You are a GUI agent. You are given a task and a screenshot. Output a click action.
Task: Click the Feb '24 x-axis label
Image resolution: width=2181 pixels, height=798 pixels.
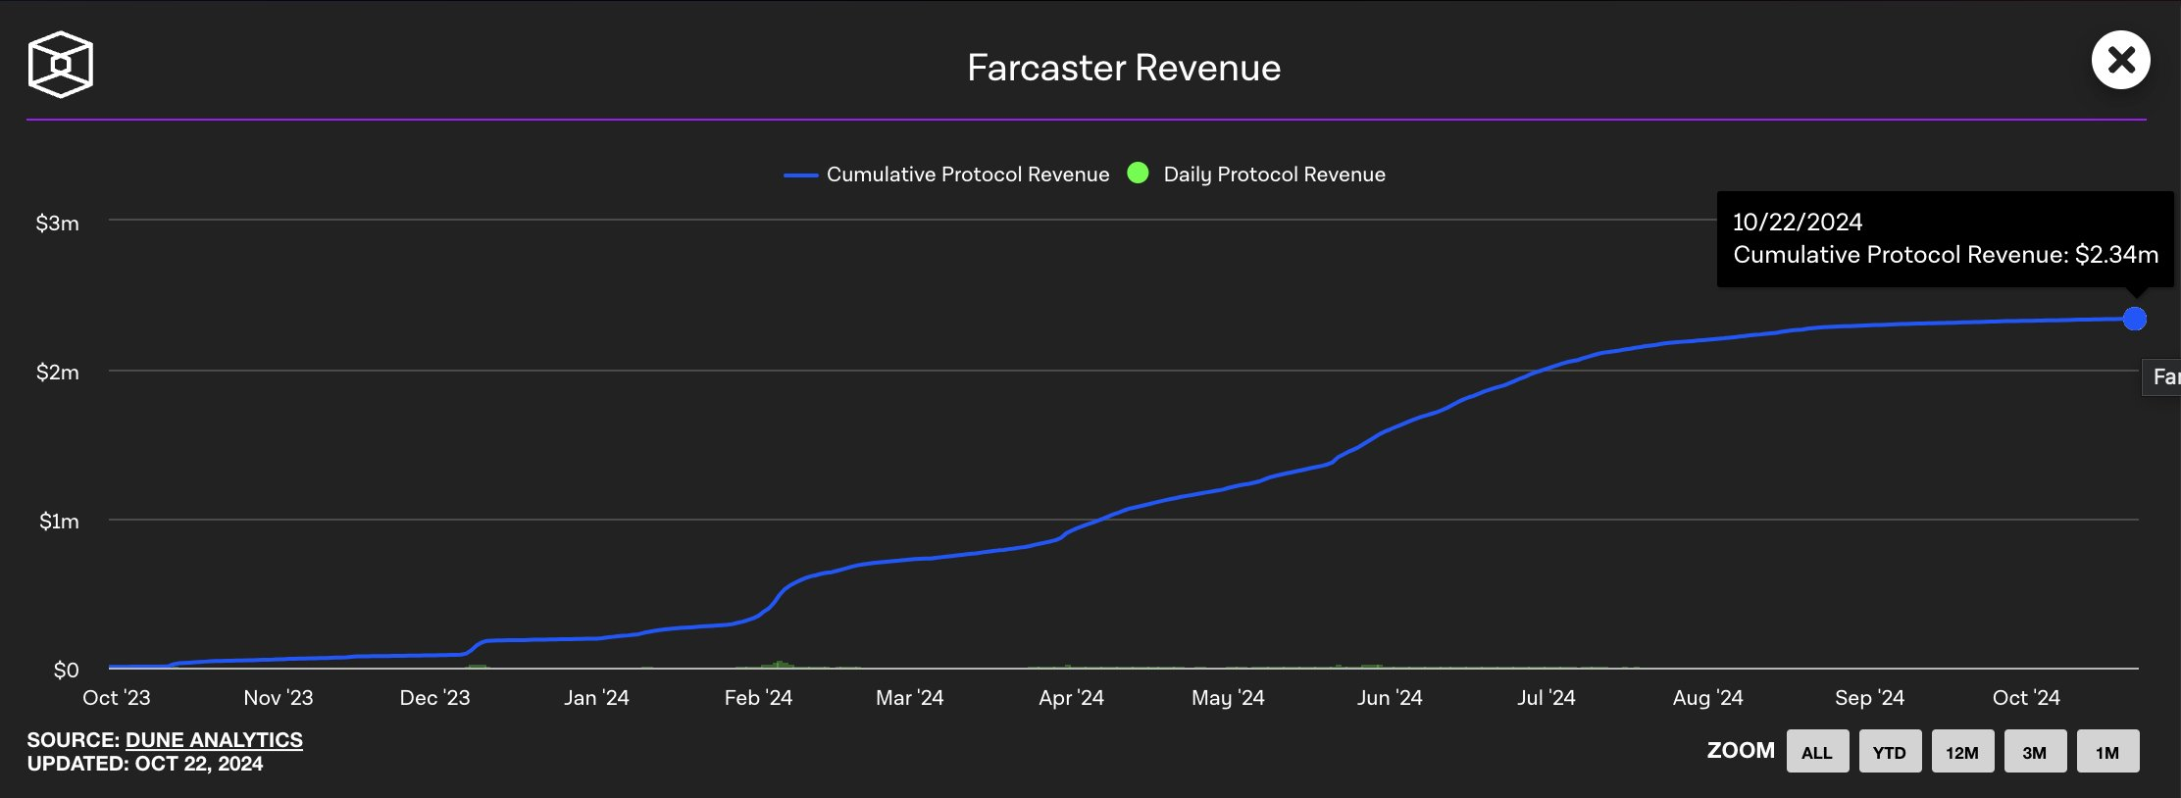point(758,698)
